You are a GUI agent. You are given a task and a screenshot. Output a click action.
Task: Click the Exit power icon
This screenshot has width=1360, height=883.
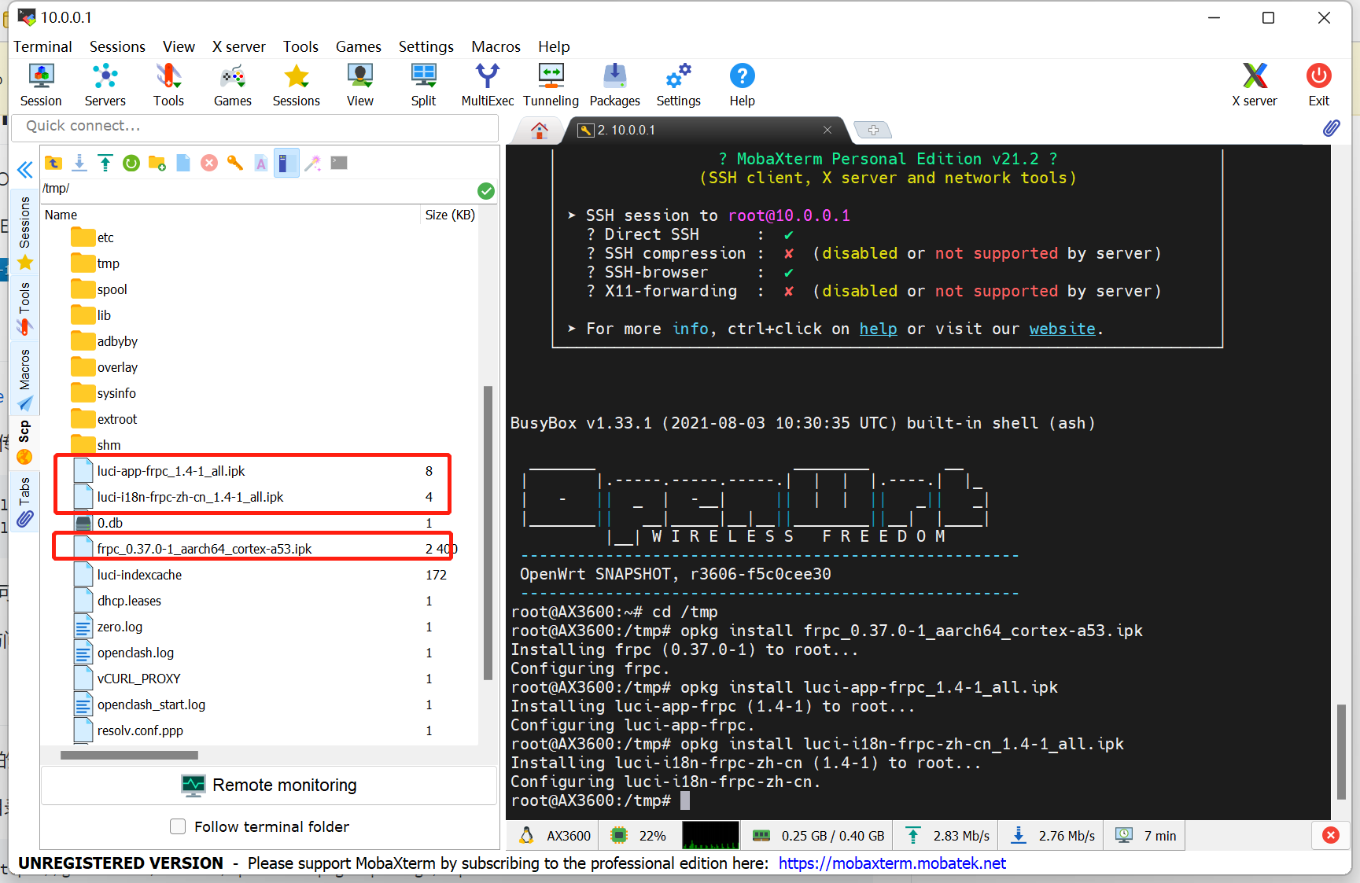point(1319,85)
